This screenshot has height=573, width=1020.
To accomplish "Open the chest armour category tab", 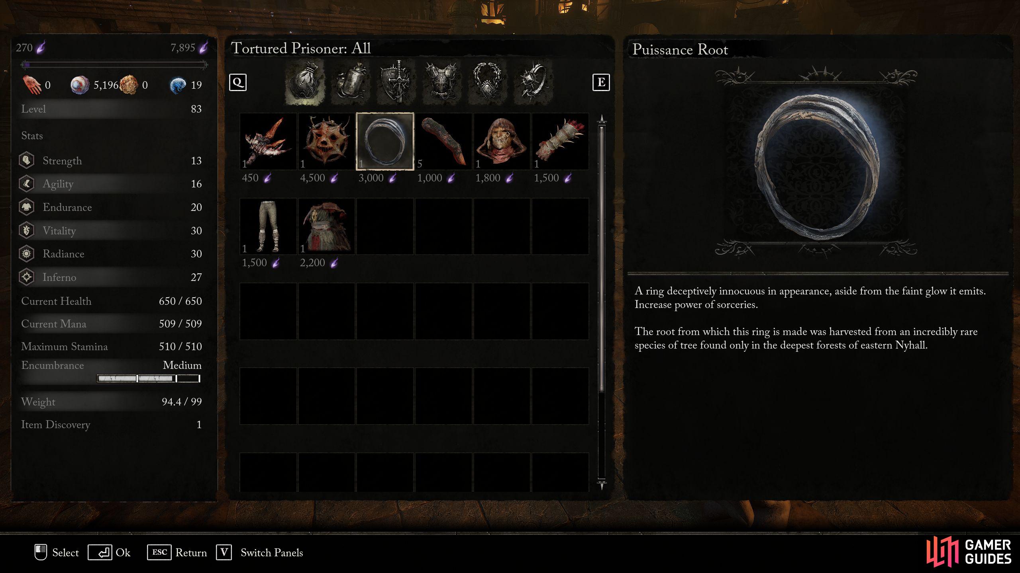I will pos(442,82).
